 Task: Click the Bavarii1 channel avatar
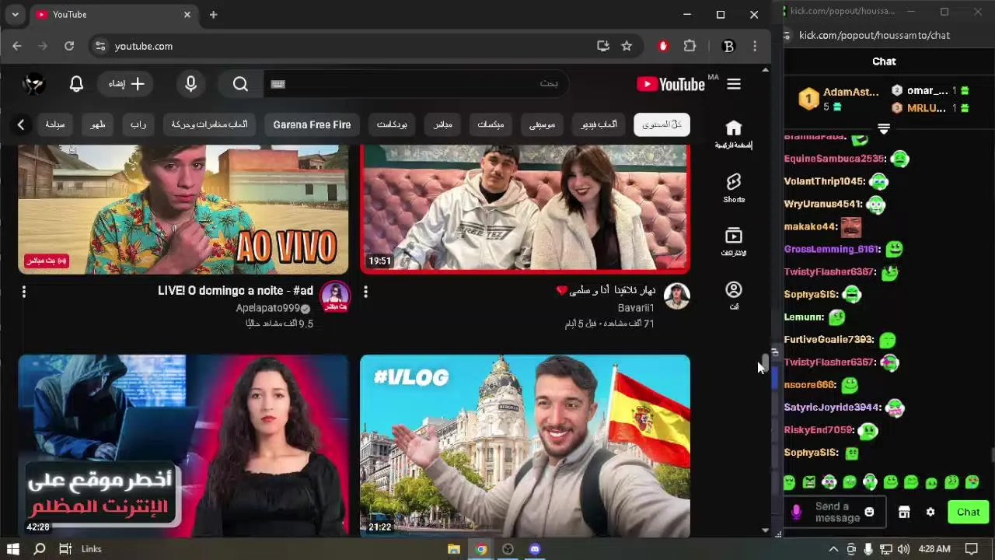tap(676, 296)
